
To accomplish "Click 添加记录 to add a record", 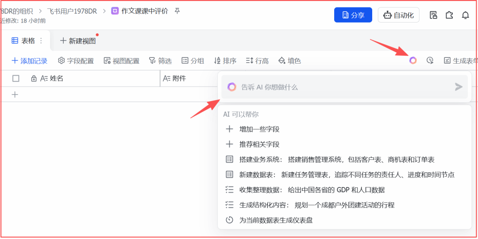I will 29,61.
